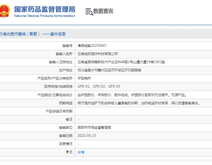Click the 备案人名称 label
Screen dimensions: 212x165
(64, 54)
